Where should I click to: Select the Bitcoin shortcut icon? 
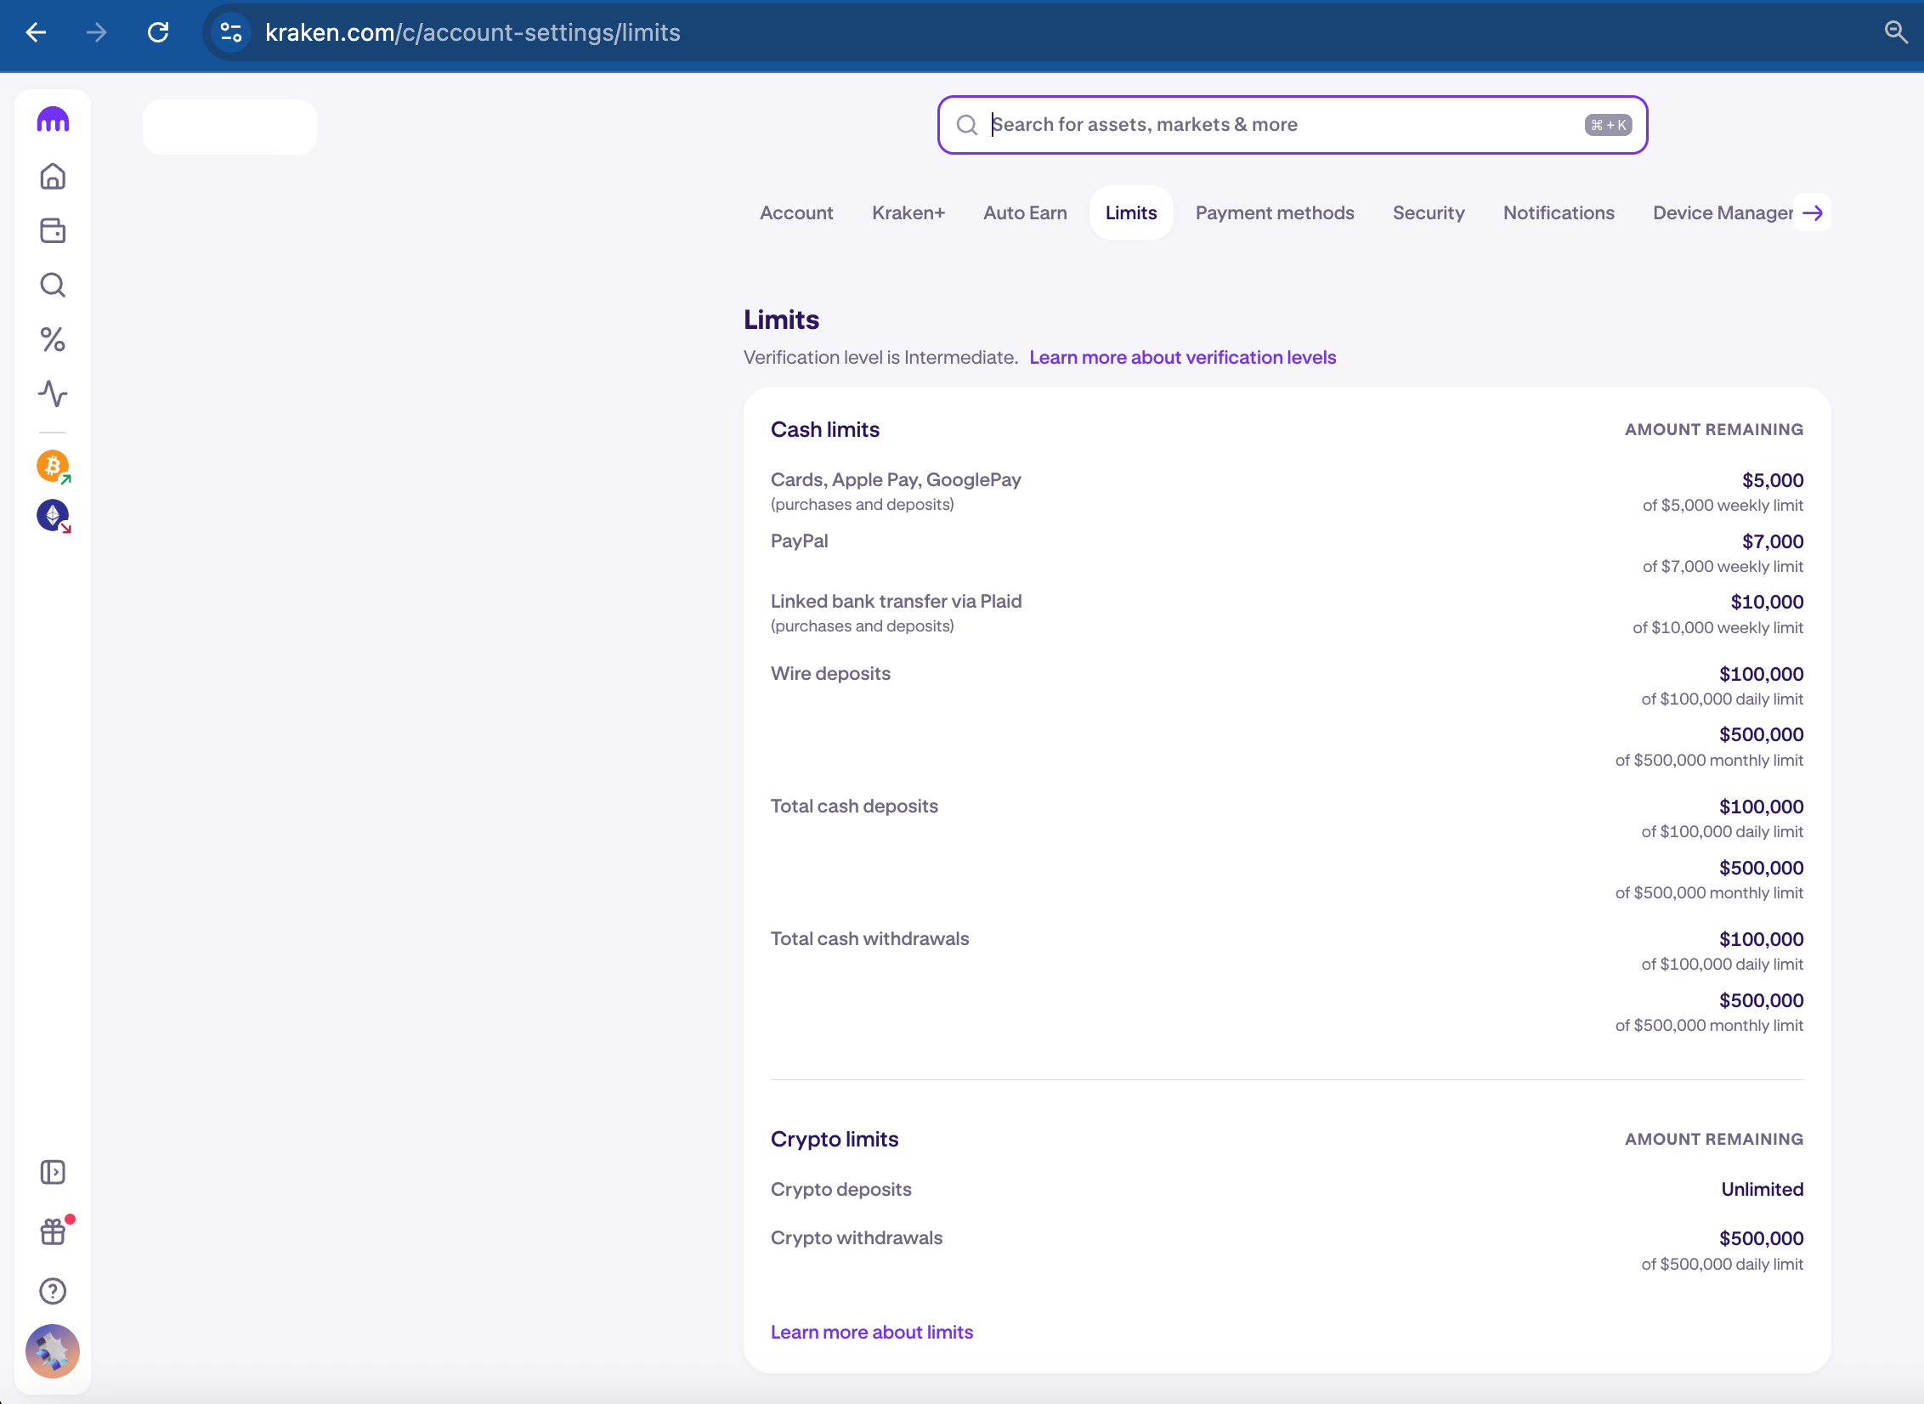point(53,467)
